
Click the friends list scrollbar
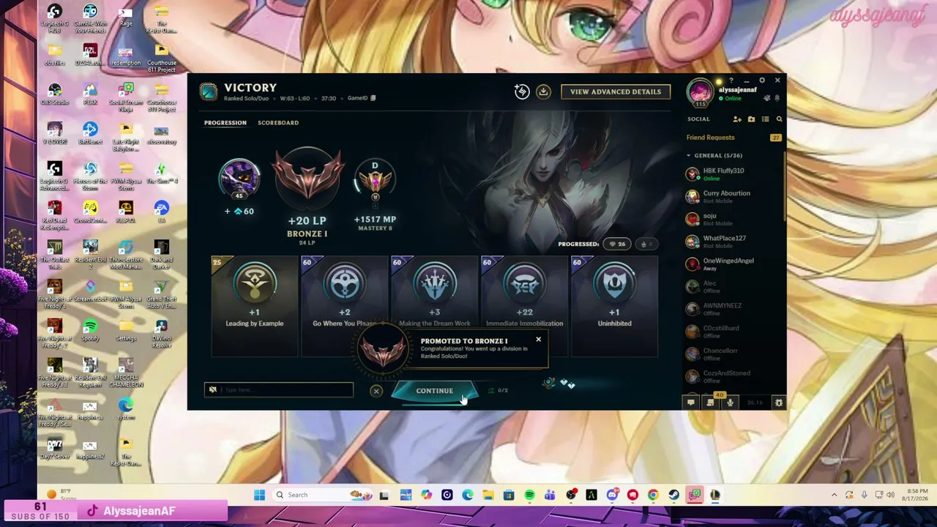tap(785, 185)
